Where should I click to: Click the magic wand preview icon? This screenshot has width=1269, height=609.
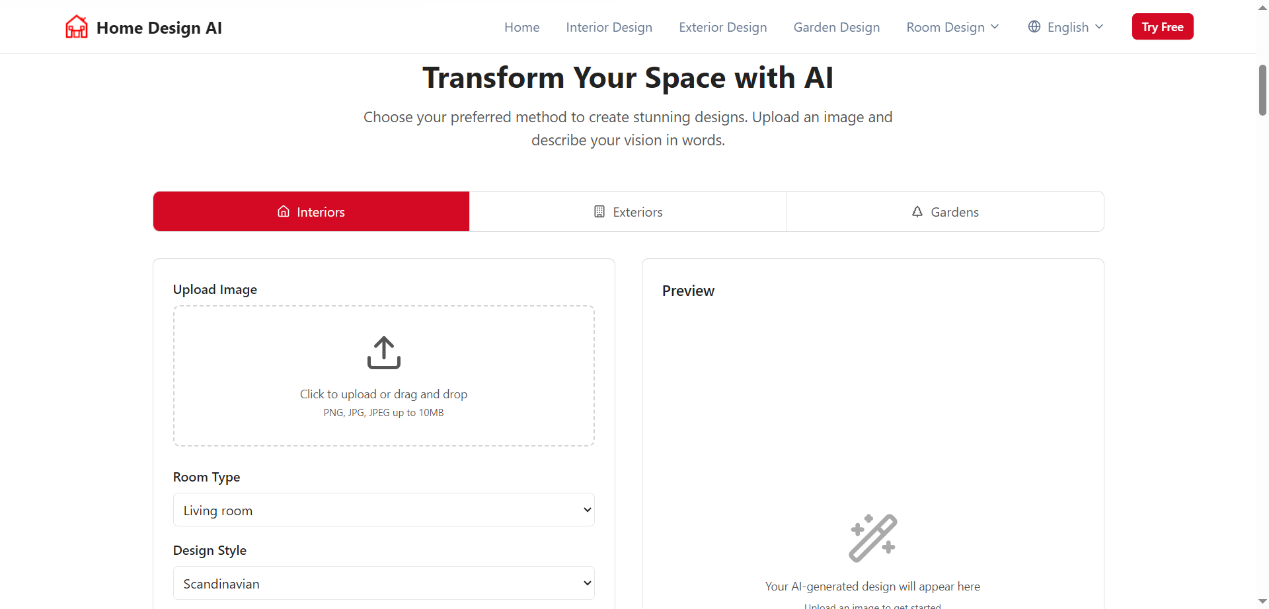click(872, 538)
